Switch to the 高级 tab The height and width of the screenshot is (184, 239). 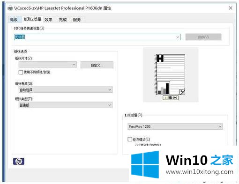point(14,20)
